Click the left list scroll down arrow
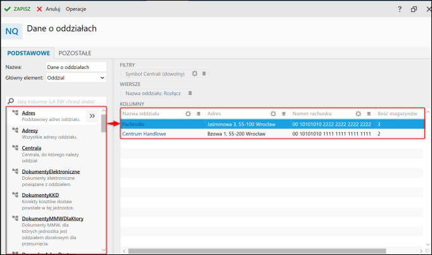This screenshot has height=255, width=432. tap(103, 250)
